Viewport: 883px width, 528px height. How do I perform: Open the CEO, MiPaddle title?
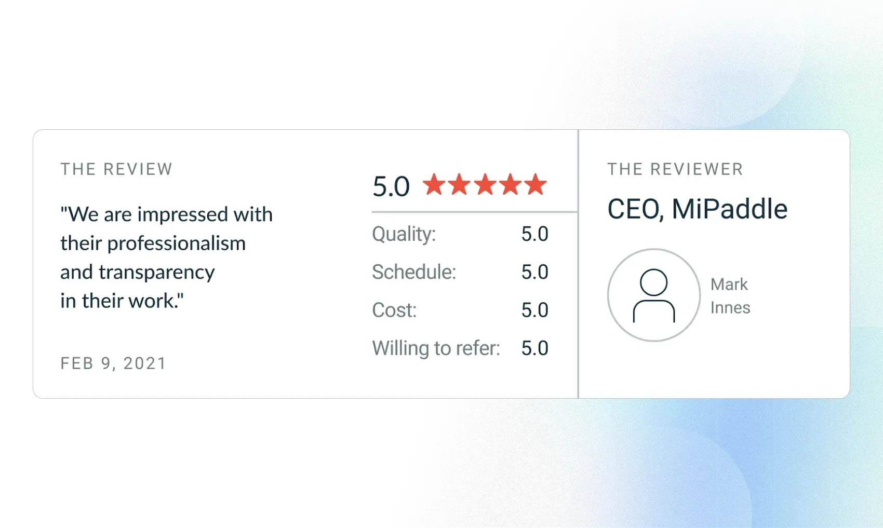click(x=698, y=209)
